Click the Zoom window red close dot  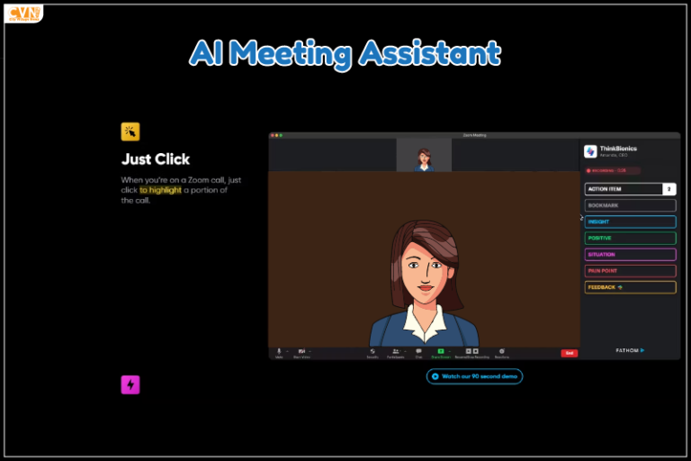(273, 135)
